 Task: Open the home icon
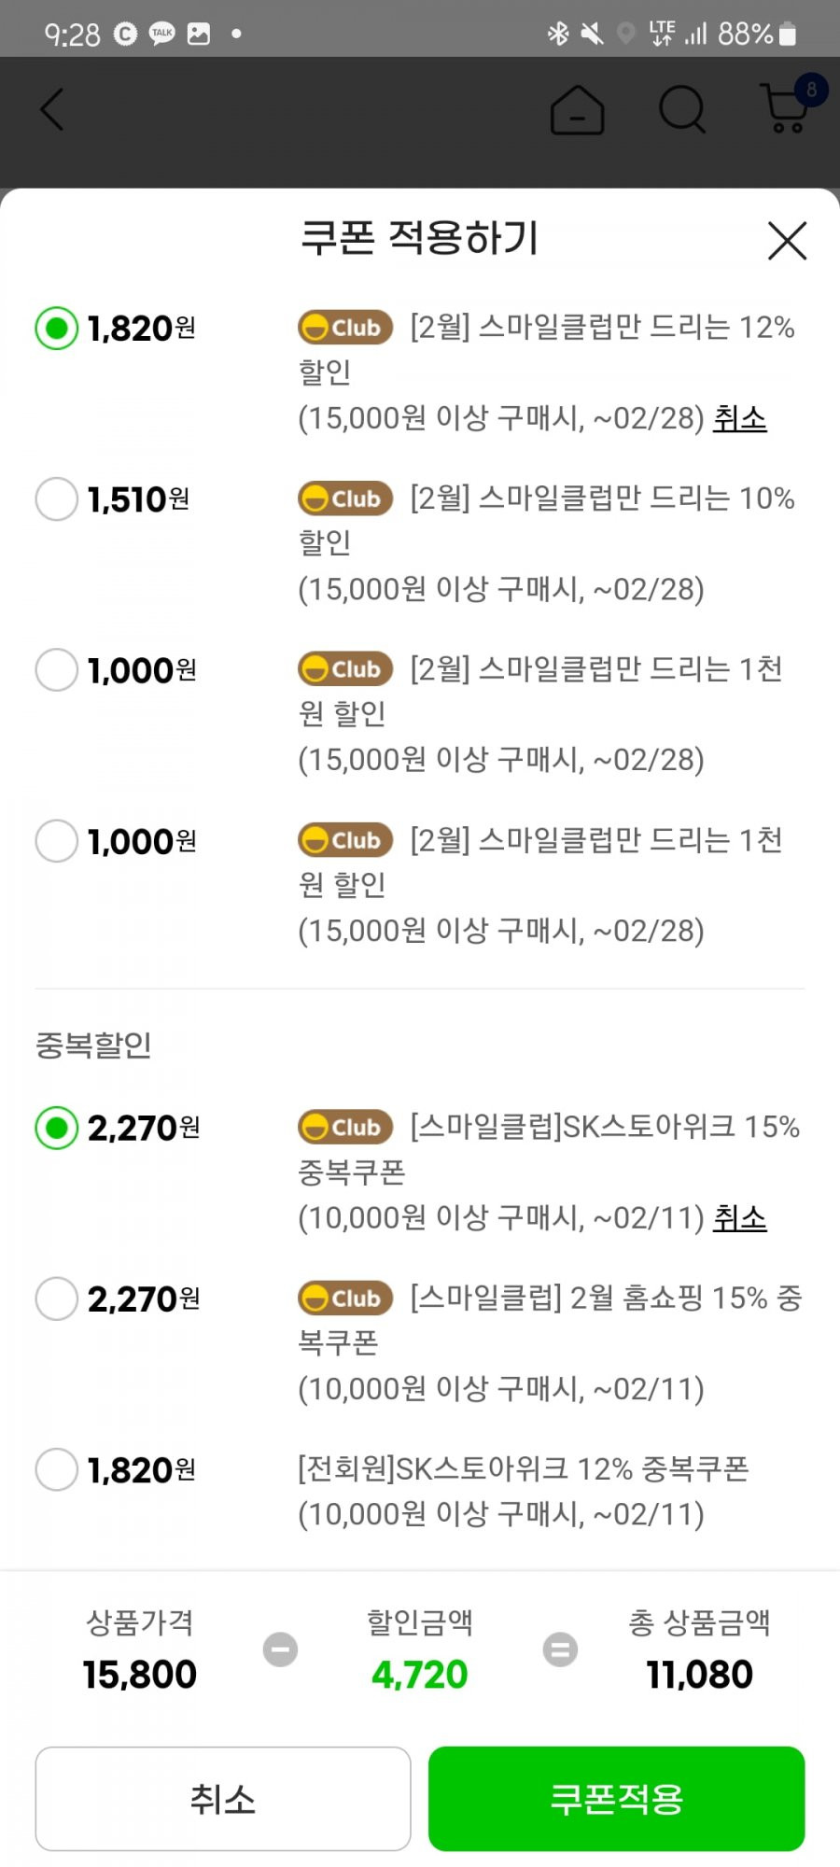pos(577,110)
